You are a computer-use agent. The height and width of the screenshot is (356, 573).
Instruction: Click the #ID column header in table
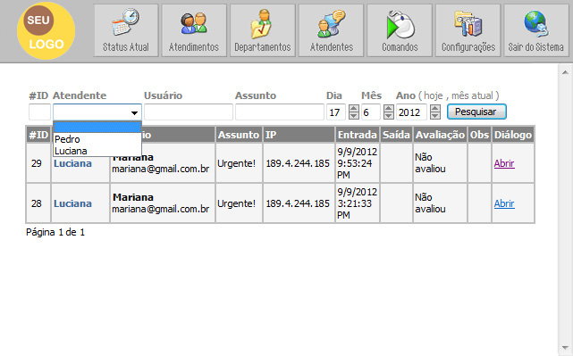coord(38,135)
